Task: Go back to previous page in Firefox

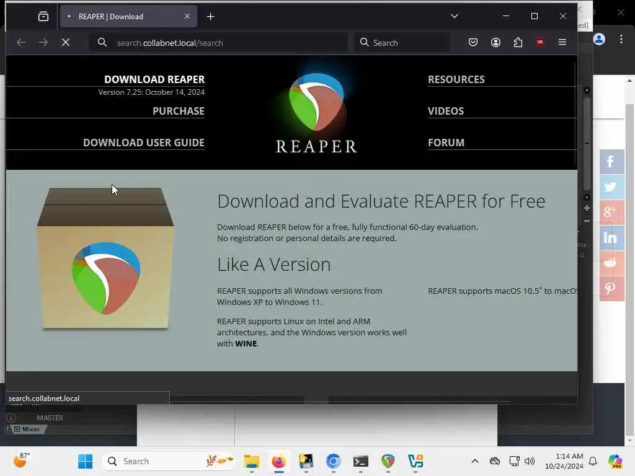Action: coord(21,42)
